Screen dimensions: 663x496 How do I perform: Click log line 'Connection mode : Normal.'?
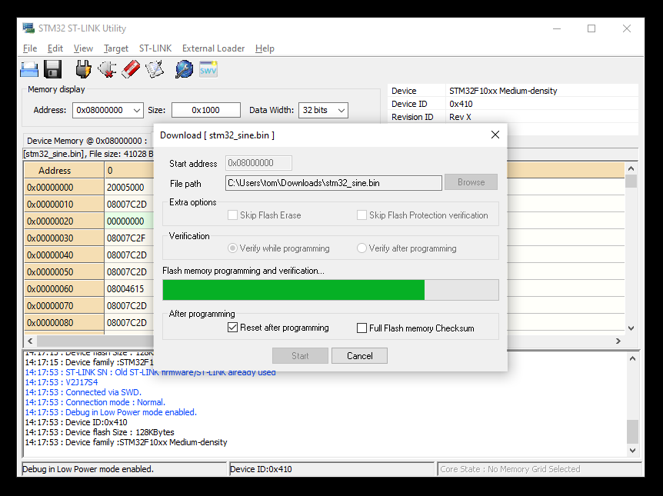click(95, 402)
